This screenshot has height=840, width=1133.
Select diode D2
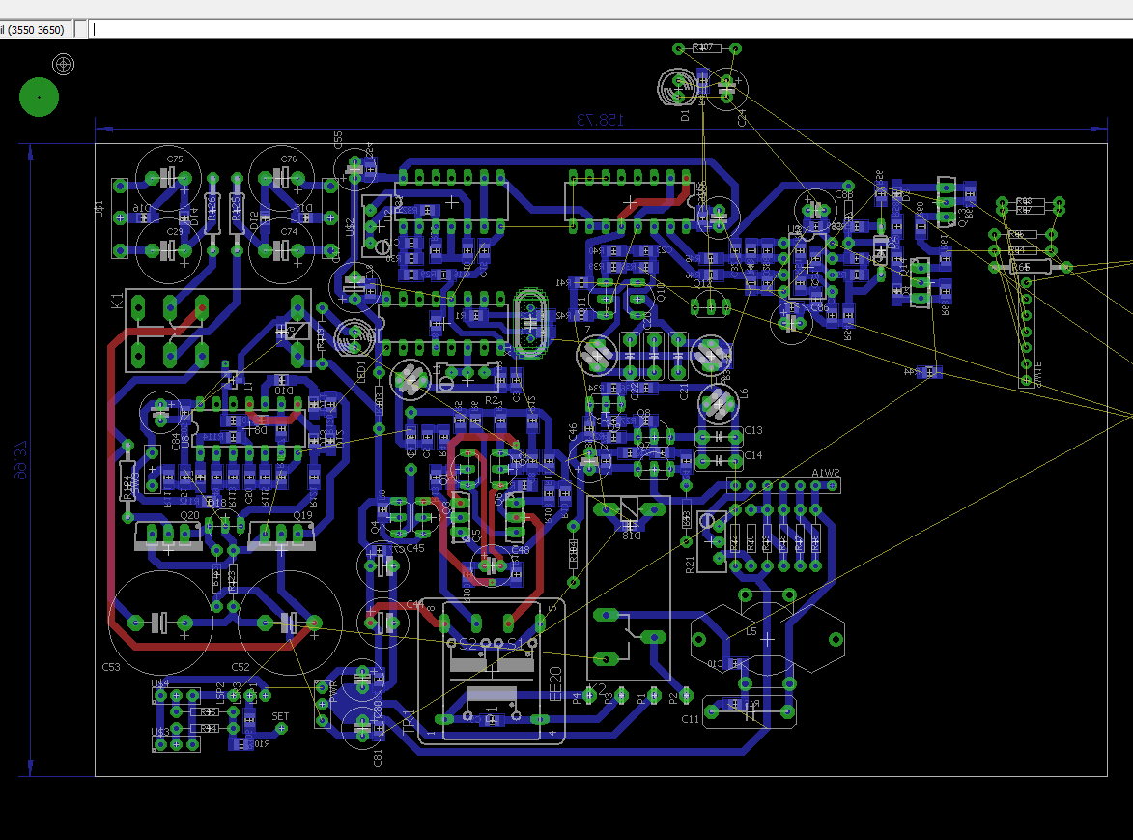(x=880, y=249)
